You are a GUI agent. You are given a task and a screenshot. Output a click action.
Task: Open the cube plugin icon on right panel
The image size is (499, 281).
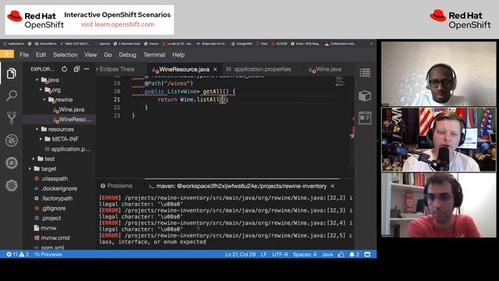(365, 95)
